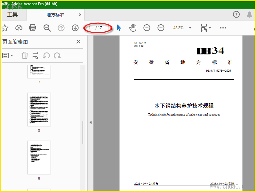Click the current page number field
The image size is (256, 192).
pyautogui.click(x=90, y=28)
